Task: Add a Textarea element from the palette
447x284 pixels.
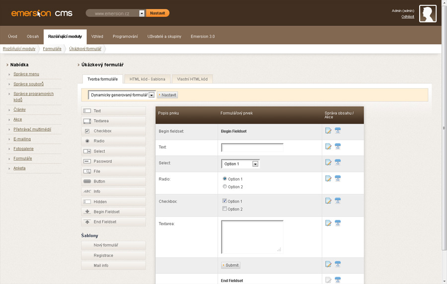Action: (x=114, y=121)
